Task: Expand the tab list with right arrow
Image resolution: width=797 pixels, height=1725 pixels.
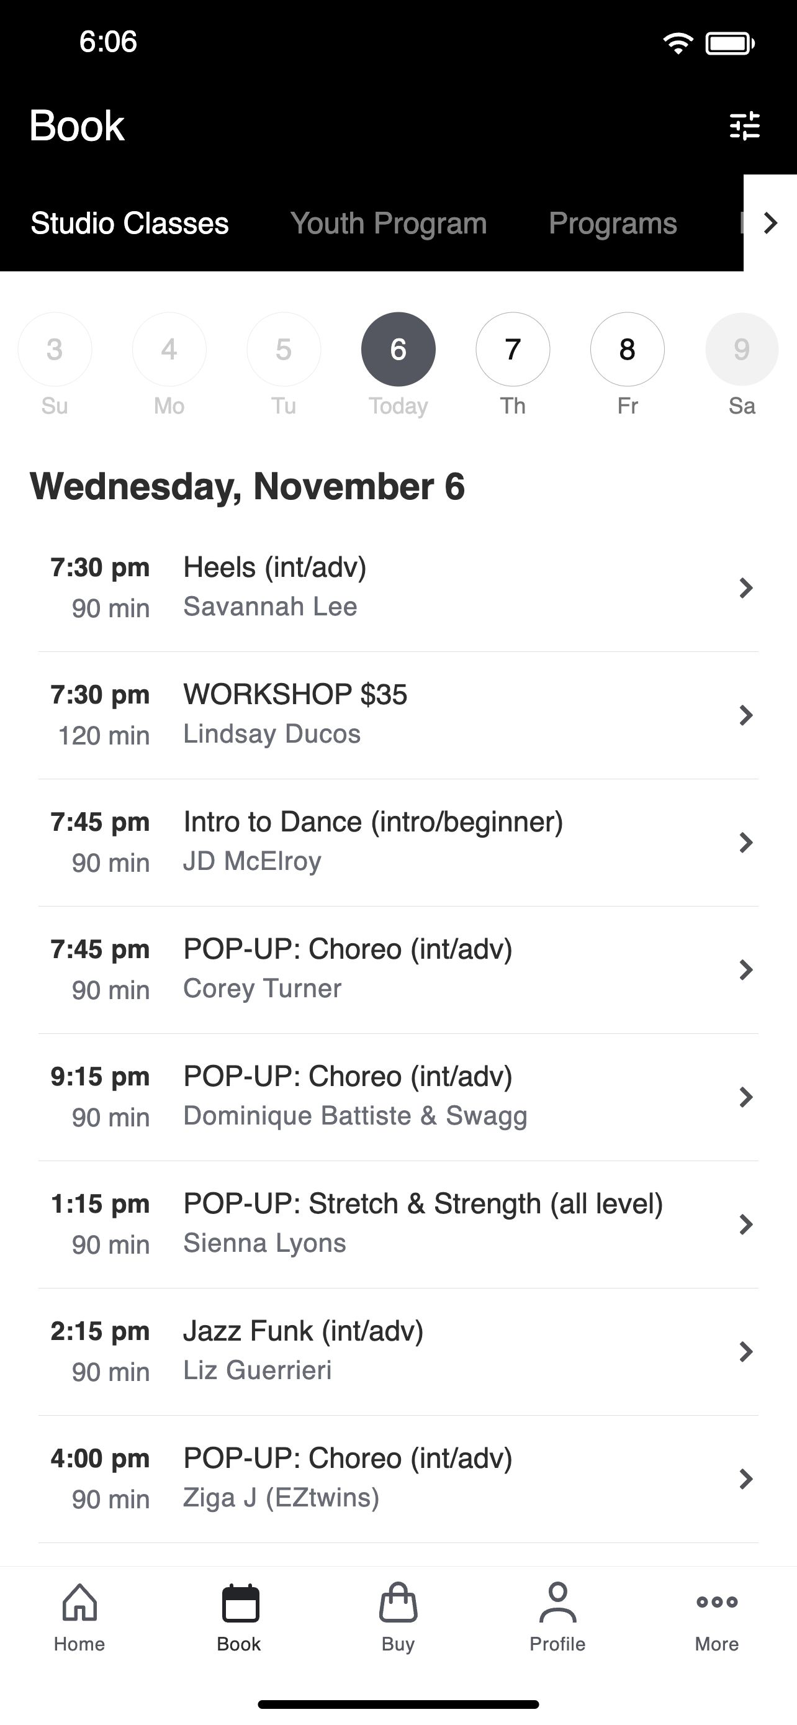Action: [x=770, y=223]
